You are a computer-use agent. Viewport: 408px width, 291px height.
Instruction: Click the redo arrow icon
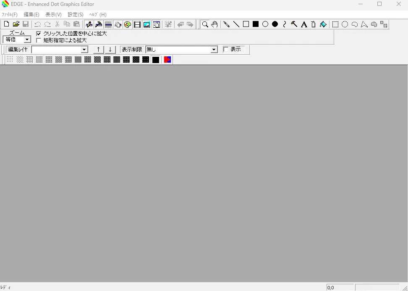[47, 24]
